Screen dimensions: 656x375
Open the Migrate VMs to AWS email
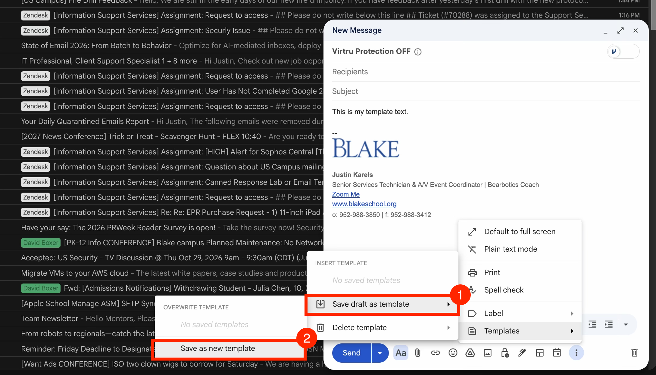point(153,273)
